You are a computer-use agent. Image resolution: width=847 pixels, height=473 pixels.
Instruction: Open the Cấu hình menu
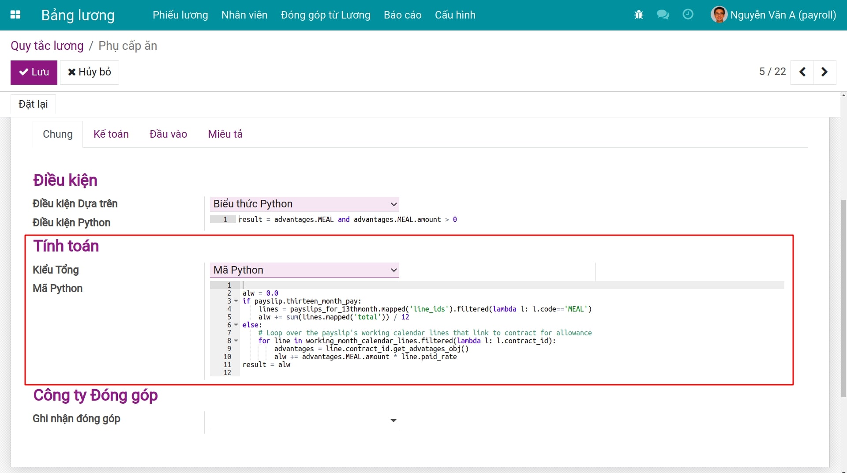455,15
